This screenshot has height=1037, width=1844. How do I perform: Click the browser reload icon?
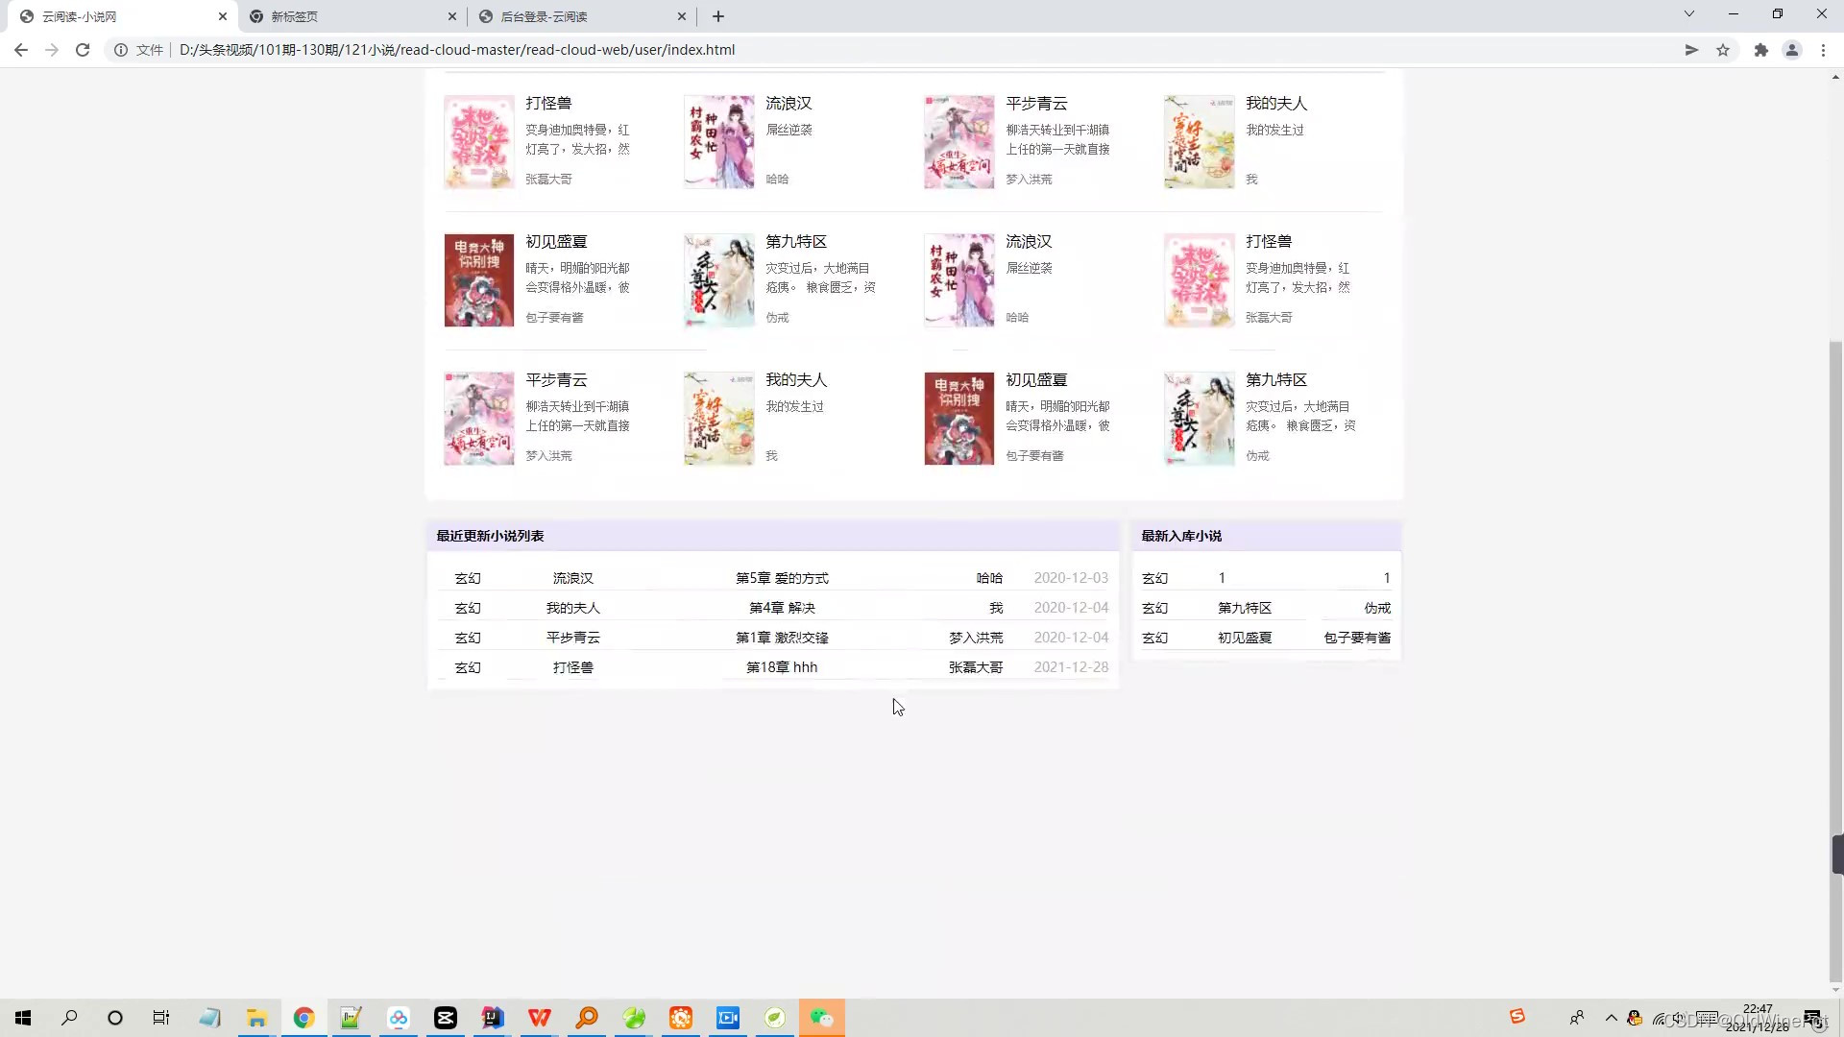tap(83, 50)
